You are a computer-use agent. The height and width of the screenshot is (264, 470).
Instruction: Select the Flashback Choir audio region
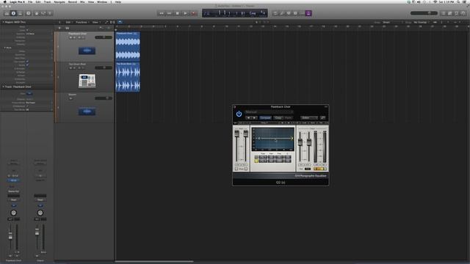click(x=128, y=46)
